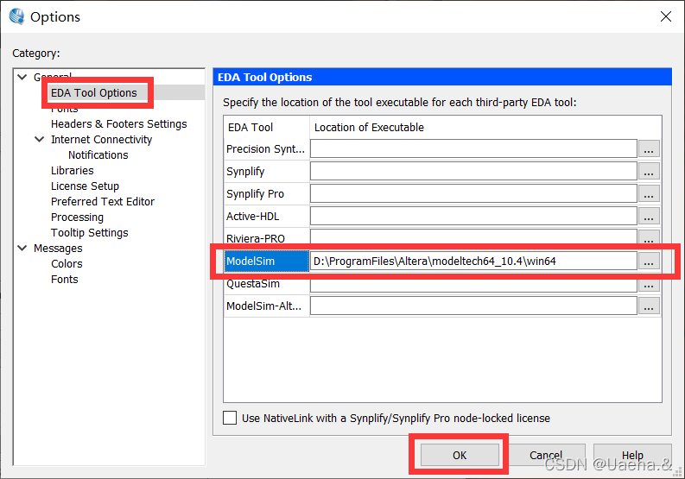Screen dimensions: 685x479
Task: Select Messages category
Action: 58,248
